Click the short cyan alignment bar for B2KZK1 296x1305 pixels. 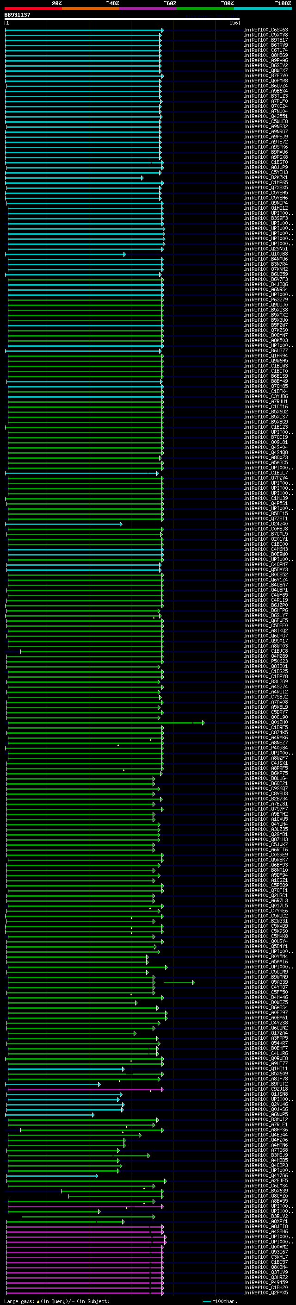pos(74,178)
